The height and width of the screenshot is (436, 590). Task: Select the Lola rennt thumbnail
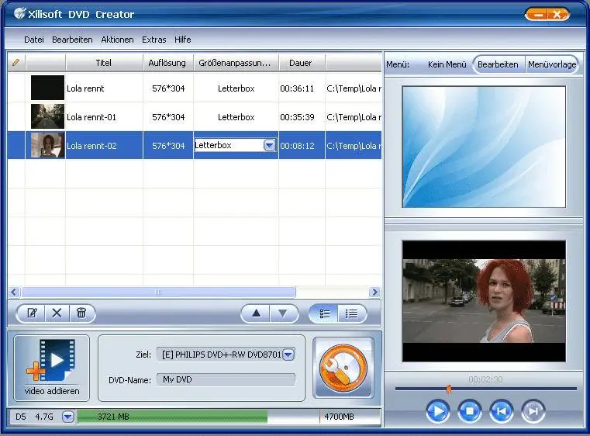(x=47, y=88)
